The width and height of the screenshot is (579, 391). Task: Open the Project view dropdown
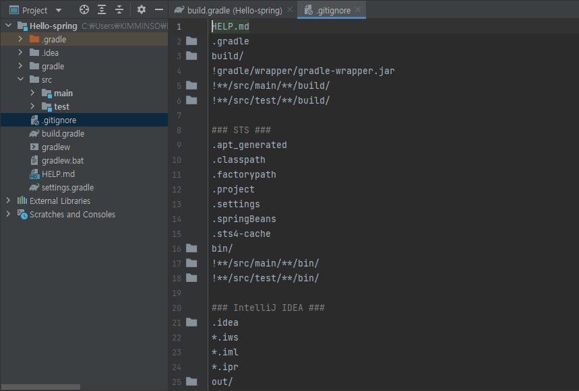pyautogui.click(x=59, y=10)
